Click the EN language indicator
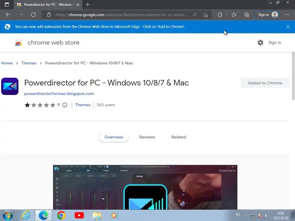This screenshot has height=221, width=295. pos(238,215)
